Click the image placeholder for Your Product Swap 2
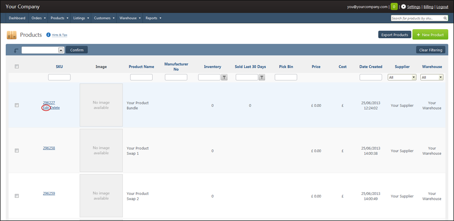454x221 pixels. click(101, 196)
